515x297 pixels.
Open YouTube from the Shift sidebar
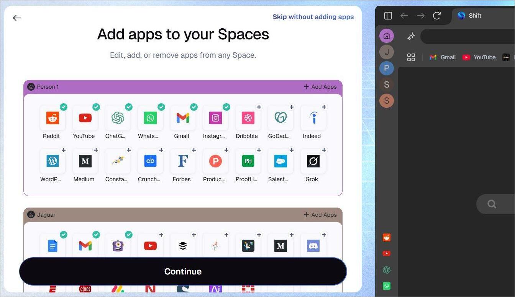[387, 253]
